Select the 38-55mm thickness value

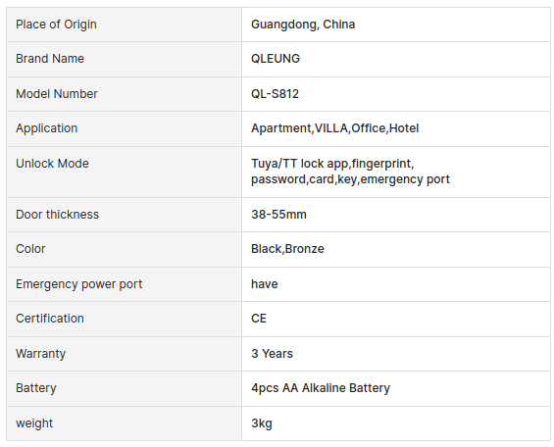point(278,215)
